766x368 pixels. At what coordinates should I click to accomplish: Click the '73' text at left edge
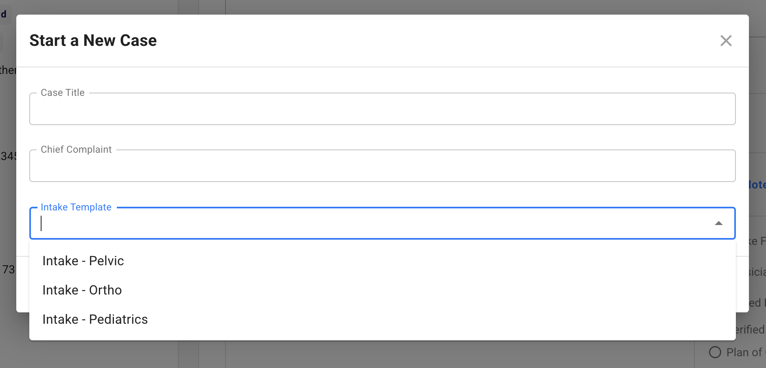8,270
